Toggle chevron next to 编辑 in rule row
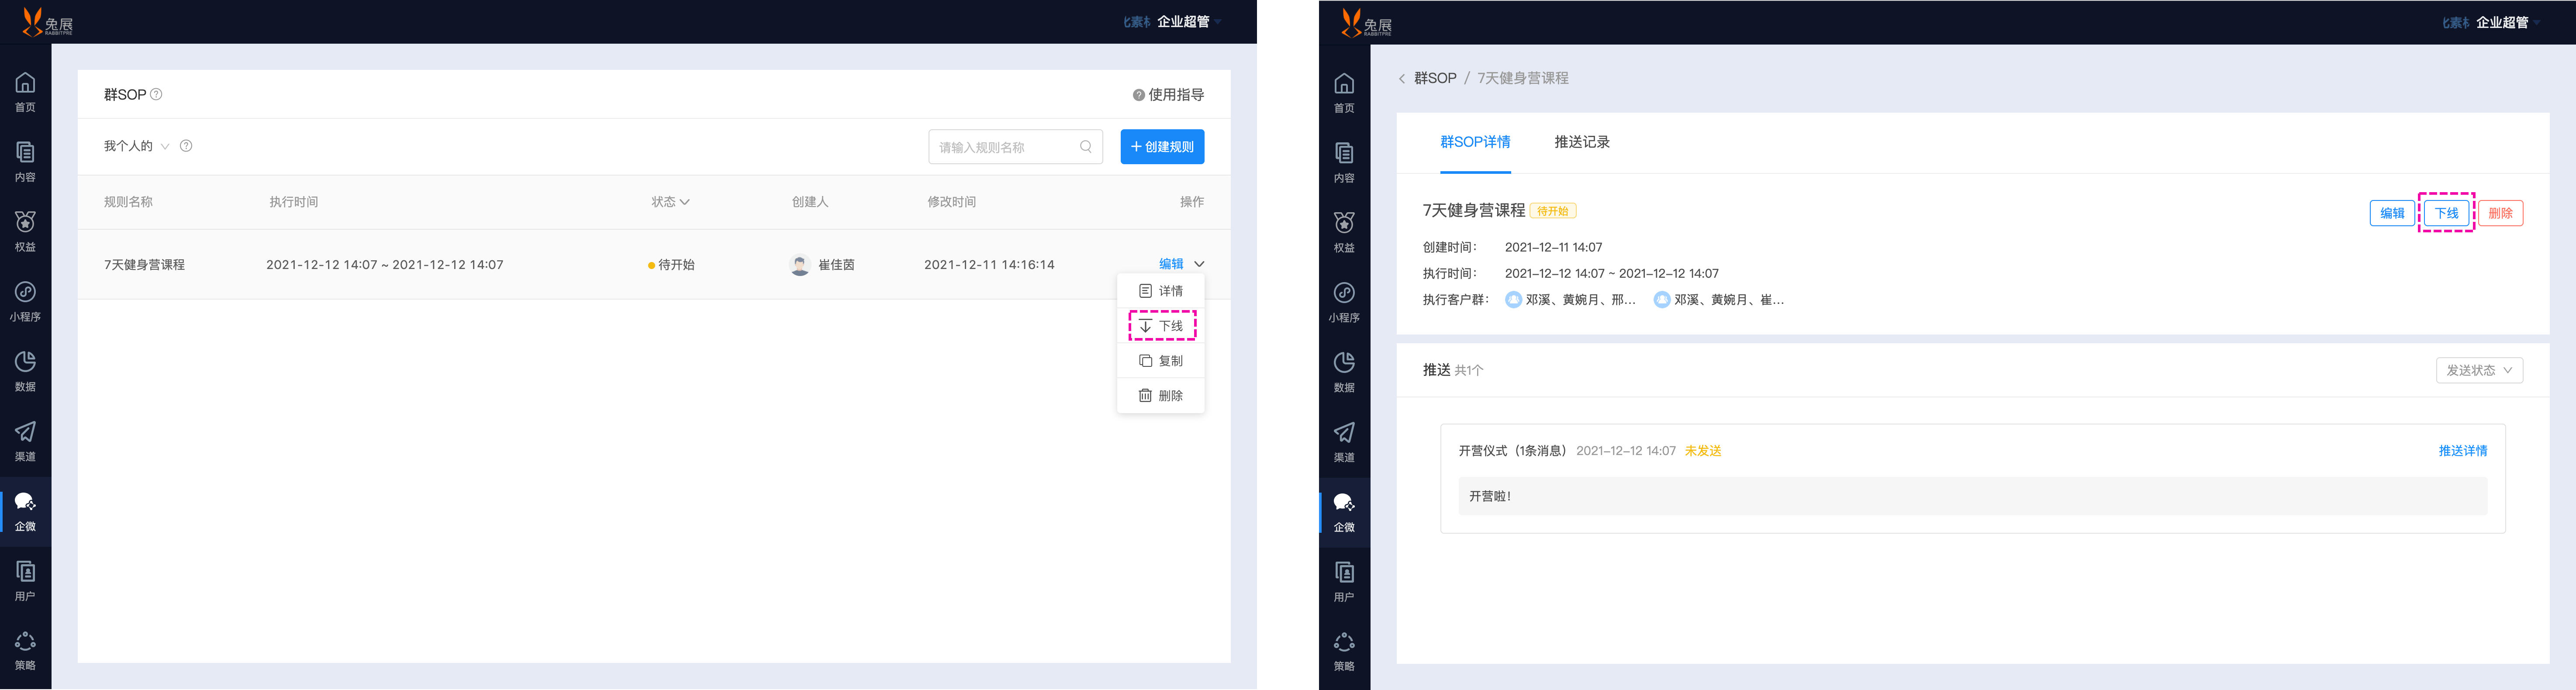 [1199, 264]
